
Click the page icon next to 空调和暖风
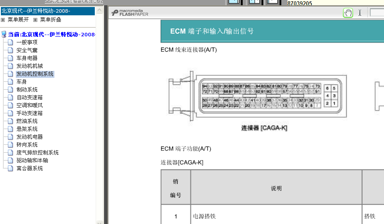[x=10, y=105]
